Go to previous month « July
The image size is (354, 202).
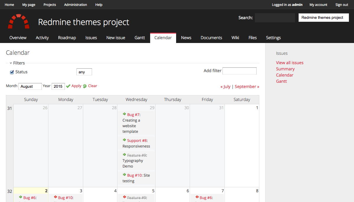click(225, 87)
